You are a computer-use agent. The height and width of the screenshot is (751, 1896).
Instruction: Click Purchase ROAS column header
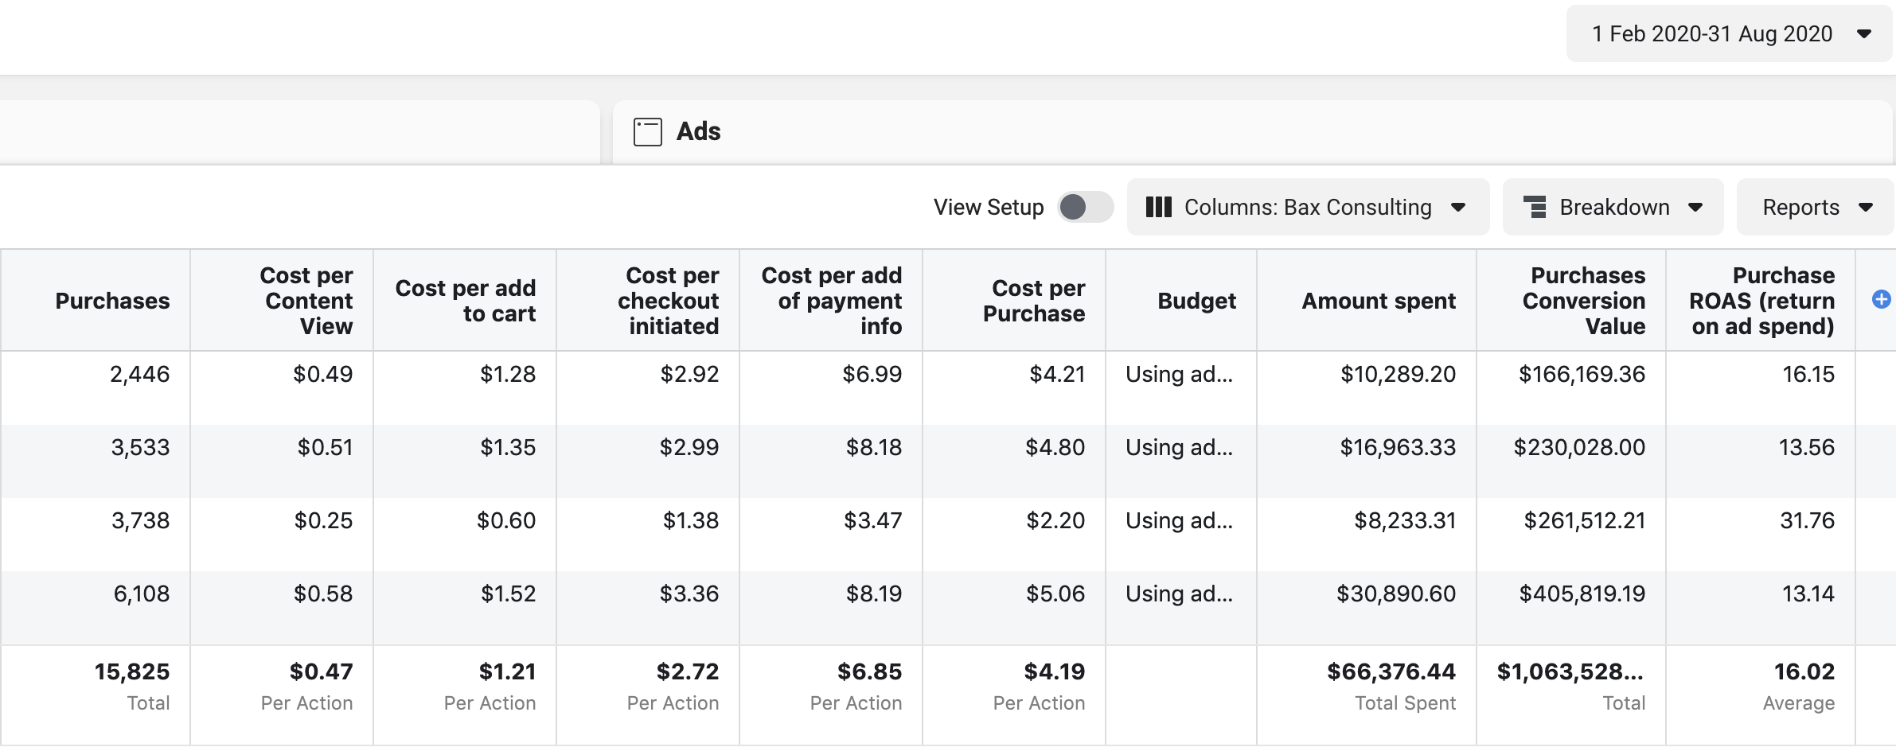click(x=1761, y=301)
